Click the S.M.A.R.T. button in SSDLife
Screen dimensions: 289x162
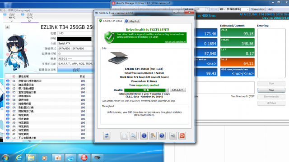[x=177, y=90]
